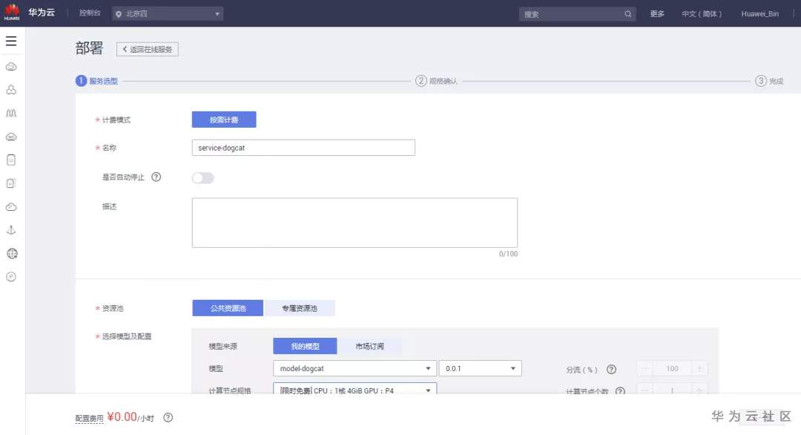Open the hamburger menu in the sidebar
Image resolution: width=801 pixels, height=435 pixels.
click(11, 41)
